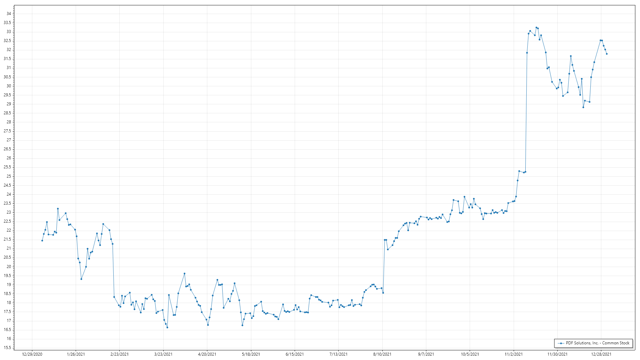
Task: Click the 9/7/2021 x-axis date label
Action: coord(426,354)
